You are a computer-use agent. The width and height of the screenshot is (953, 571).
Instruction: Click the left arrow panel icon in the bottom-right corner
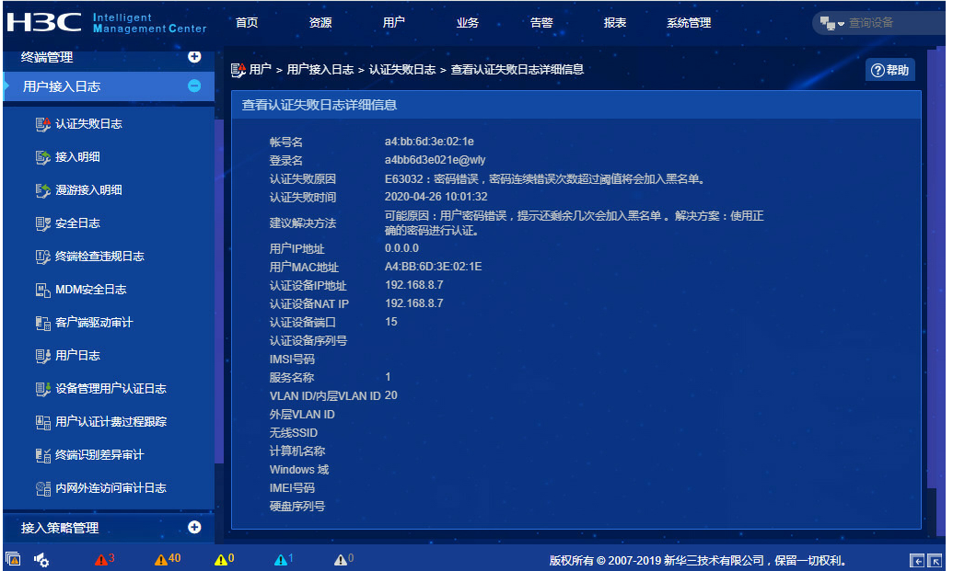click(916, 561)
